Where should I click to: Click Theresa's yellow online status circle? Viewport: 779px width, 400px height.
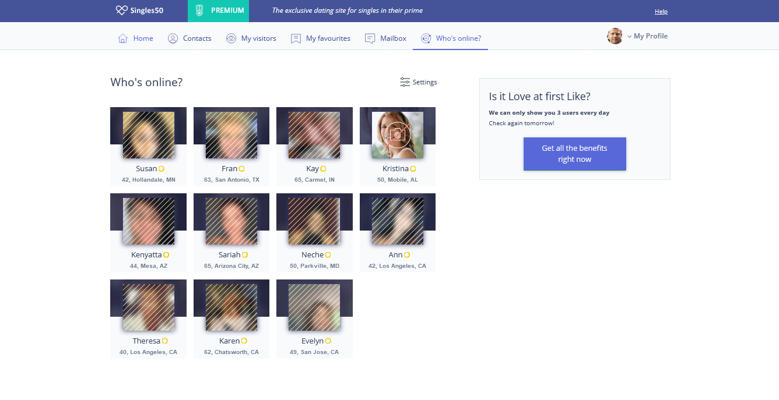(165, 341)
